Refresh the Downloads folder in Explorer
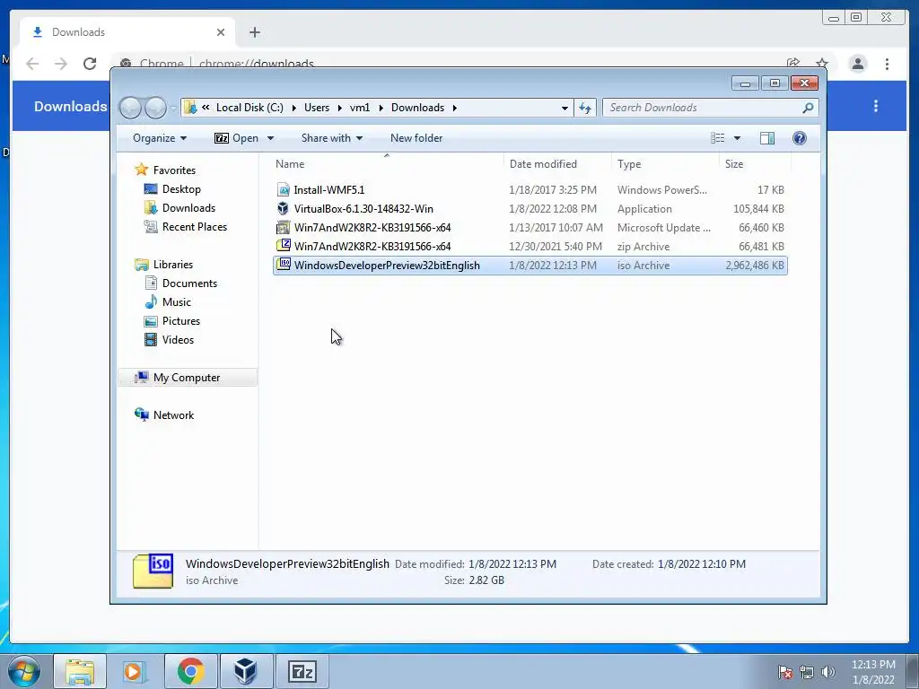 click(x=585, y=108)
